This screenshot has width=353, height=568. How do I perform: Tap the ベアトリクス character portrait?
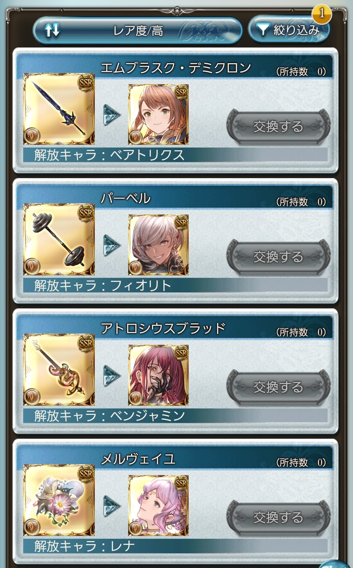click(x=158, y=114)
